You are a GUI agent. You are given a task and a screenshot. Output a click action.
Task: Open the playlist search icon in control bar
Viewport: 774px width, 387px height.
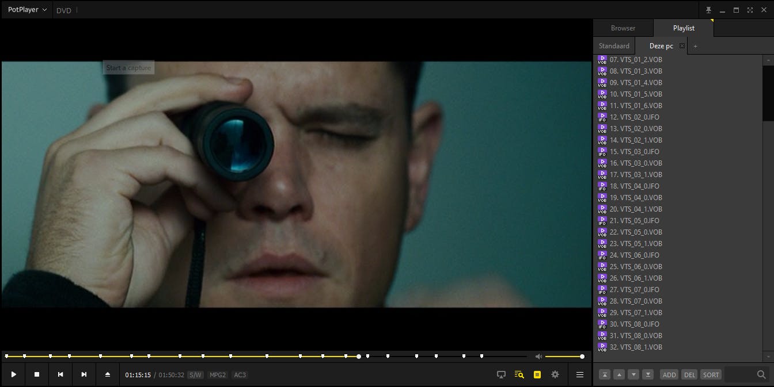(x=519, y=375)
